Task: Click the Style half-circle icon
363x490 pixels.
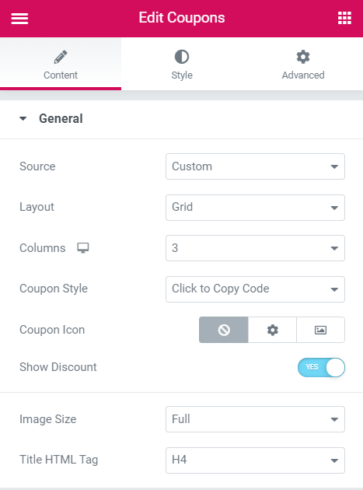Action: [x=182, y=57]
